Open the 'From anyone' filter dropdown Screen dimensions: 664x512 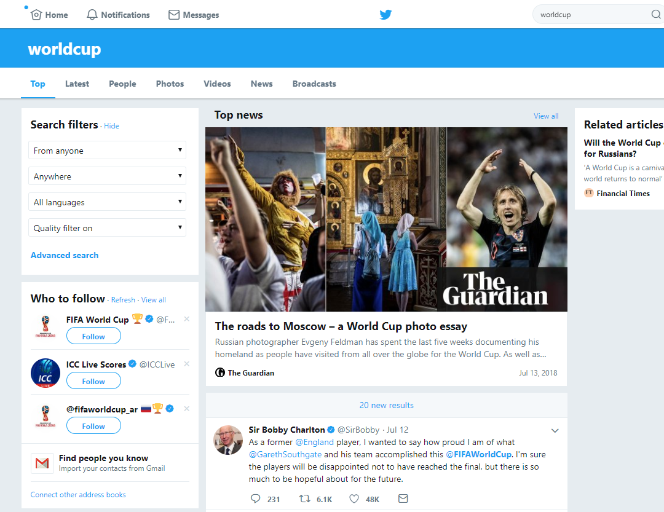pos(107,151)
